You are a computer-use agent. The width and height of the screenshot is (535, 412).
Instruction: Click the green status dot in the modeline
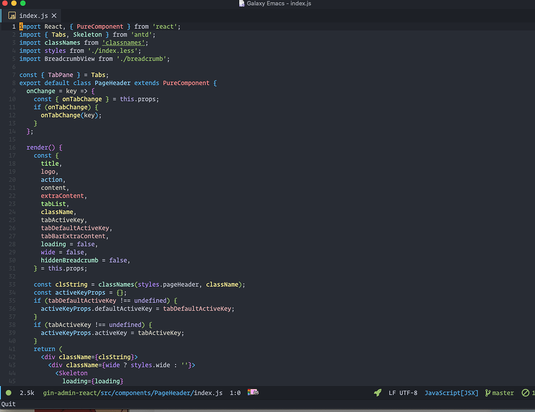[7, 393]
